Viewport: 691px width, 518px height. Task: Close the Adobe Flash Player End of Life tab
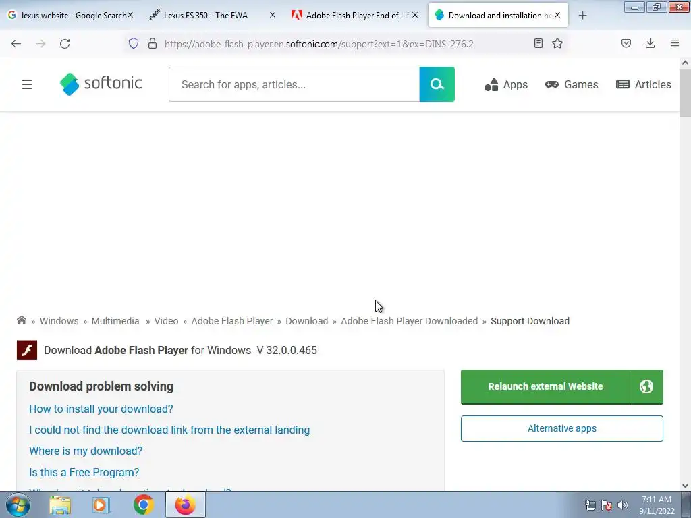point(415,15)
